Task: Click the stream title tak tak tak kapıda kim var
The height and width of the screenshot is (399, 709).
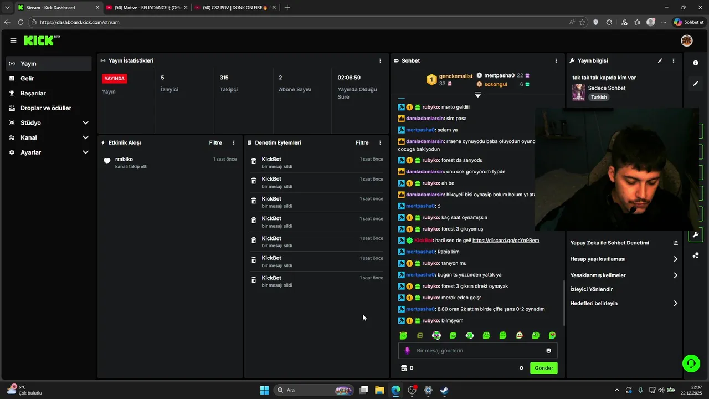Action: (x=604, y=78)
